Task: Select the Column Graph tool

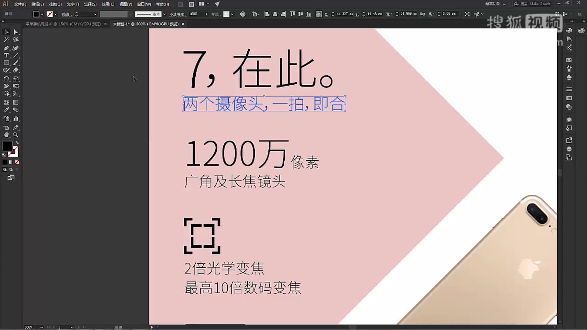Action: coord(16,119)
